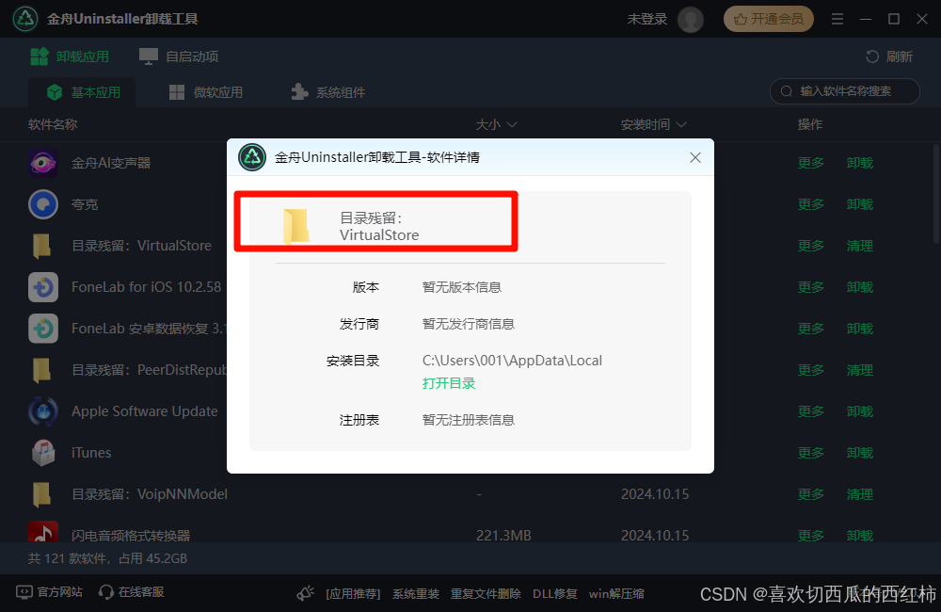Select the 目录残留：VoipNNModel row text

click(150, 494)
